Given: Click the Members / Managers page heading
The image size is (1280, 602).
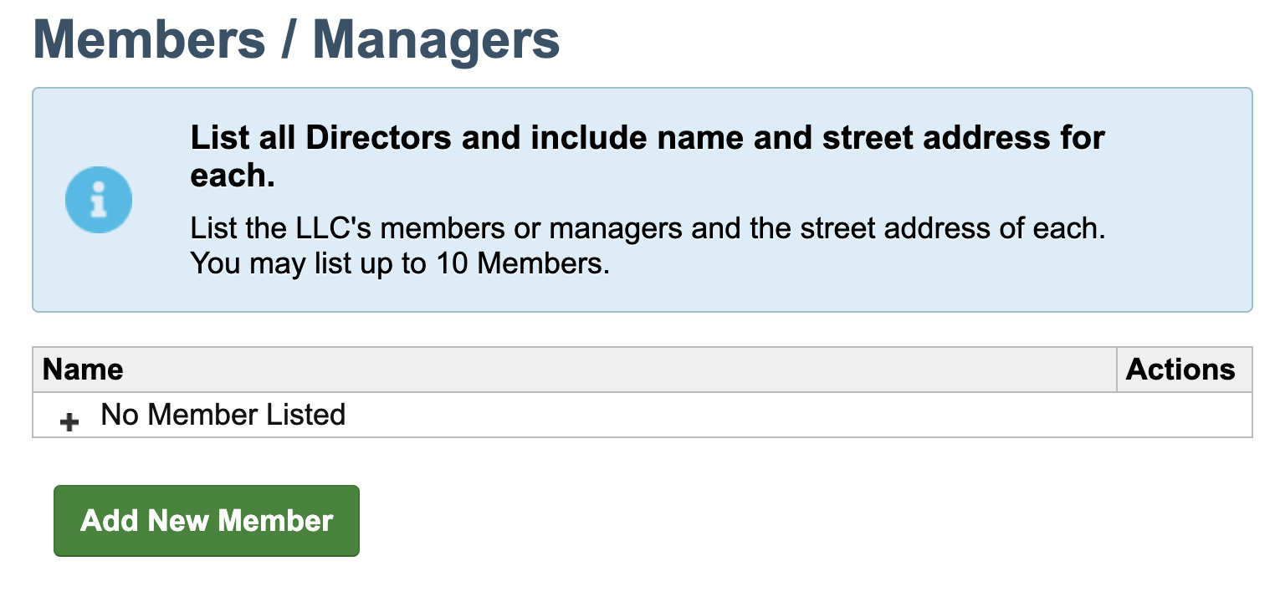Looking at the screenshot, I should point(296,38).
